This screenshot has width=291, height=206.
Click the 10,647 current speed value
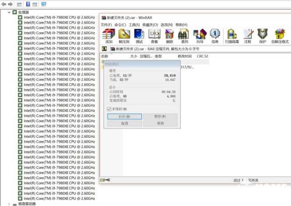[x=170, y=80]
